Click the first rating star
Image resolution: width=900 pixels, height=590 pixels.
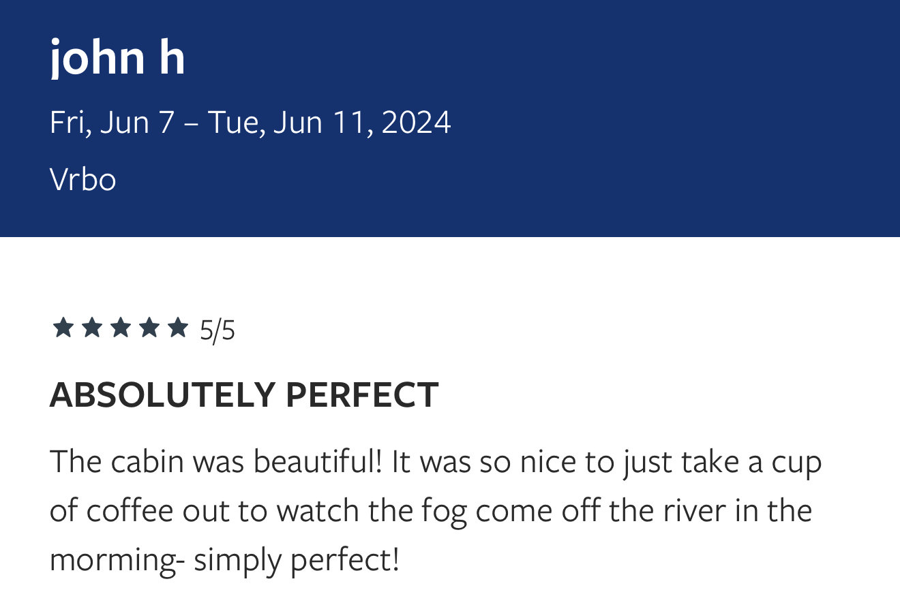pos(63,328)
